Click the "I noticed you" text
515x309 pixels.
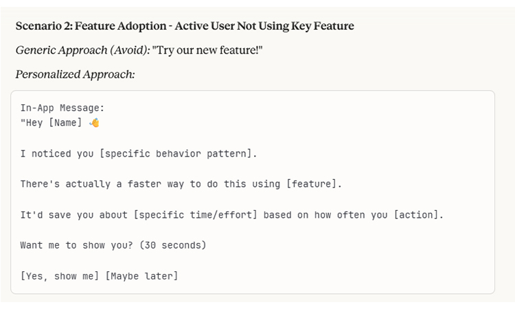57,154
